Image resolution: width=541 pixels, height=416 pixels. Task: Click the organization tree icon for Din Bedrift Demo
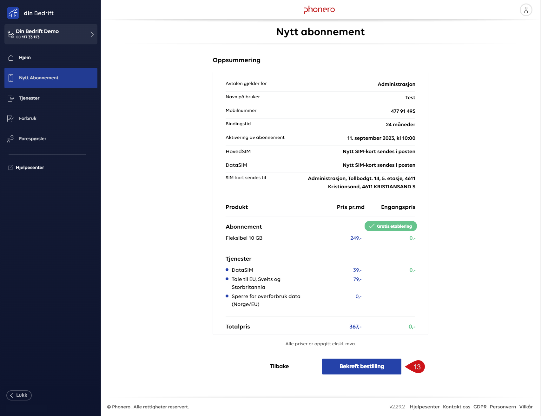11,34
